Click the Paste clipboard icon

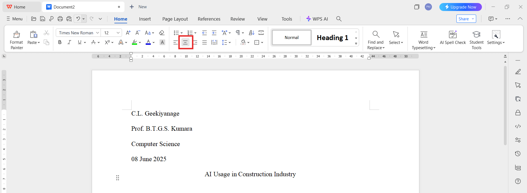pos(34,34)
